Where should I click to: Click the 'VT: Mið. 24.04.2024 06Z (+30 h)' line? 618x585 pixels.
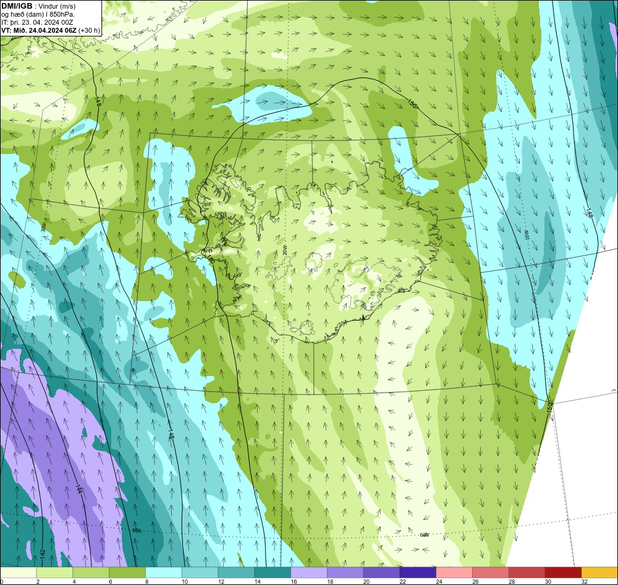click(x=51, y=30)
